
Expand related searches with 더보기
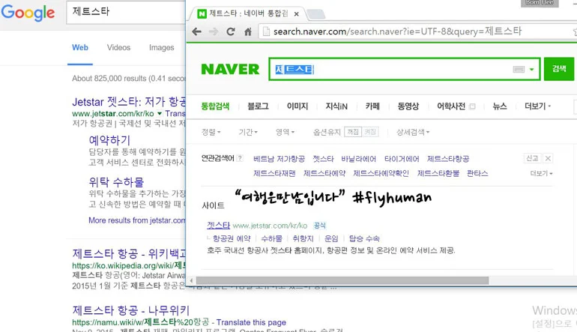(541, 173)
